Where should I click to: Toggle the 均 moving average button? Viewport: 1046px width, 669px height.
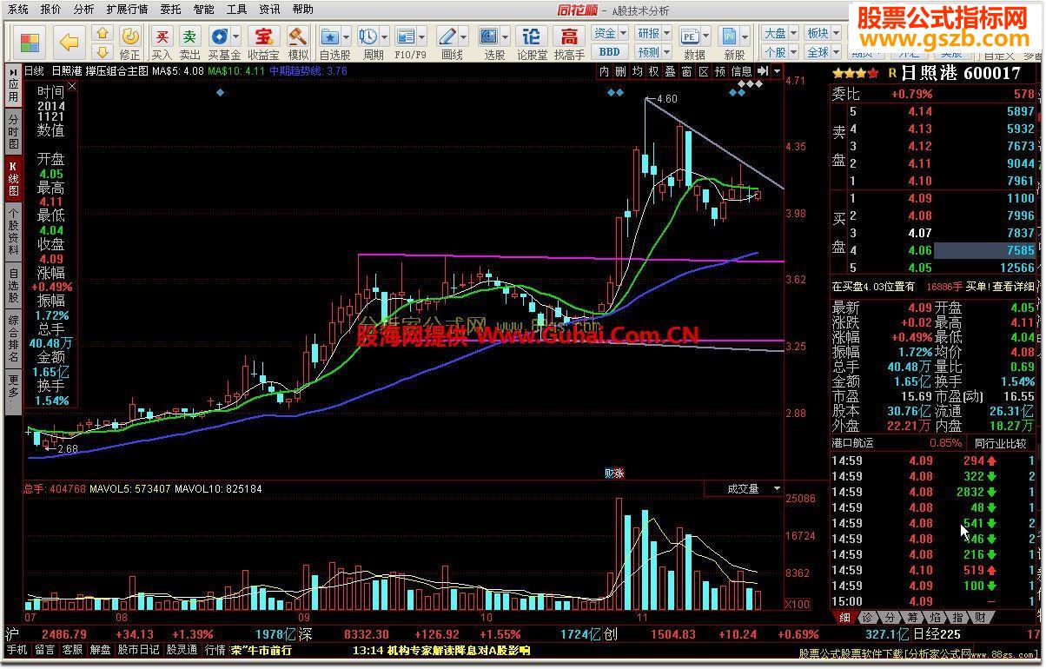(x=637, y=71)
